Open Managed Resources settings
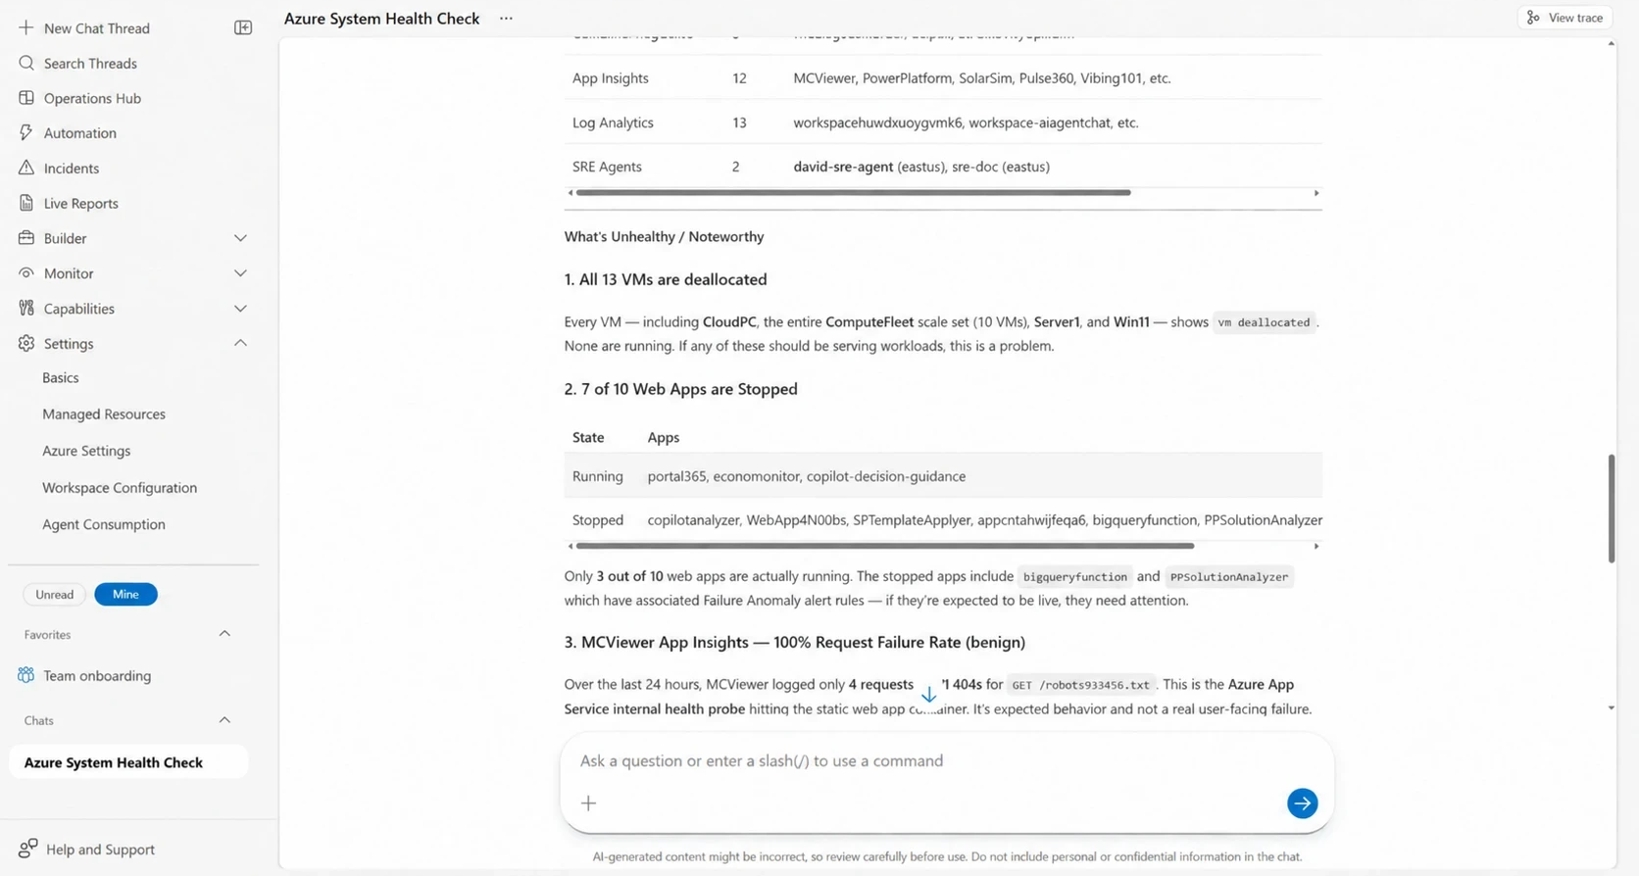The image size is (1639, 876). [104, 414]
